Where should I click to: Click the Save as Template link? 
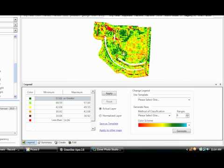[x=109, y=124]
